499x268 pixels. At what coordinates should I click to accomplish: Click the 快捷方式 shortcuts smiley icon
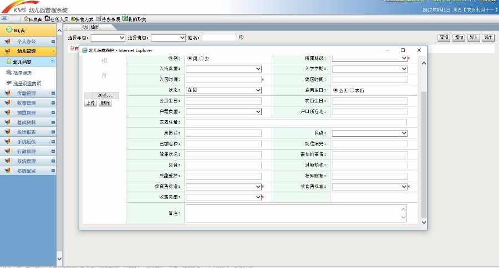click(73, 19)
